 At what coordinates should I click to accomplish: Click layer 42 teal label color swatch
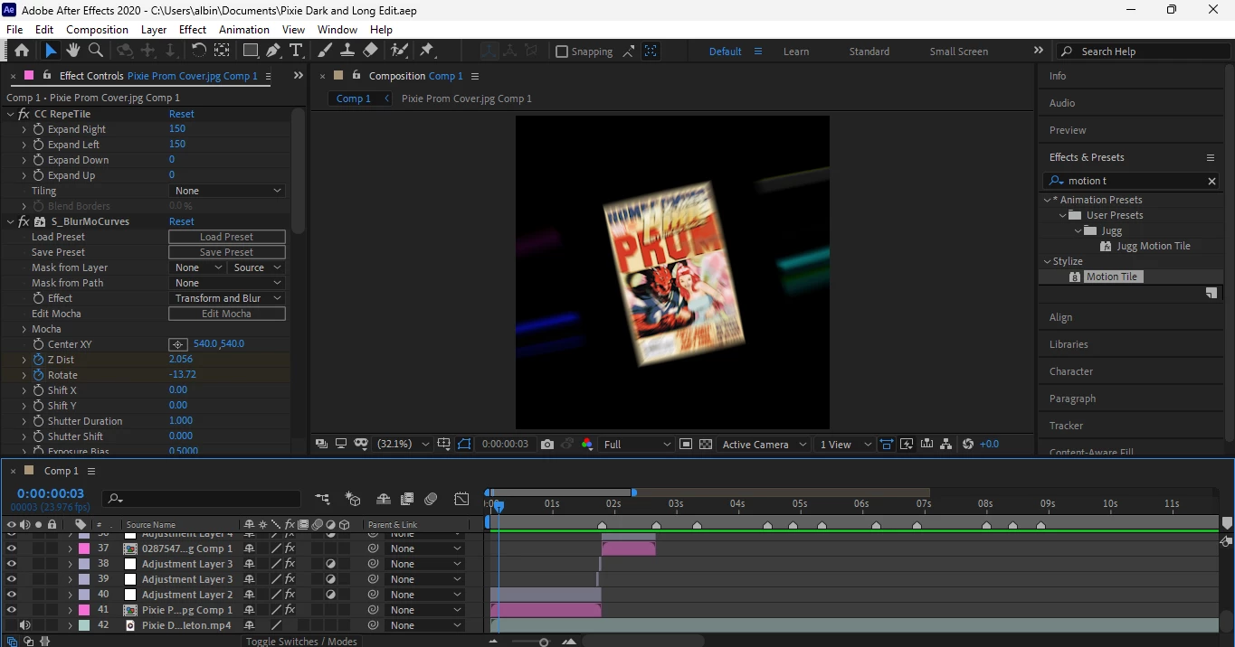(x=84, y=625)
